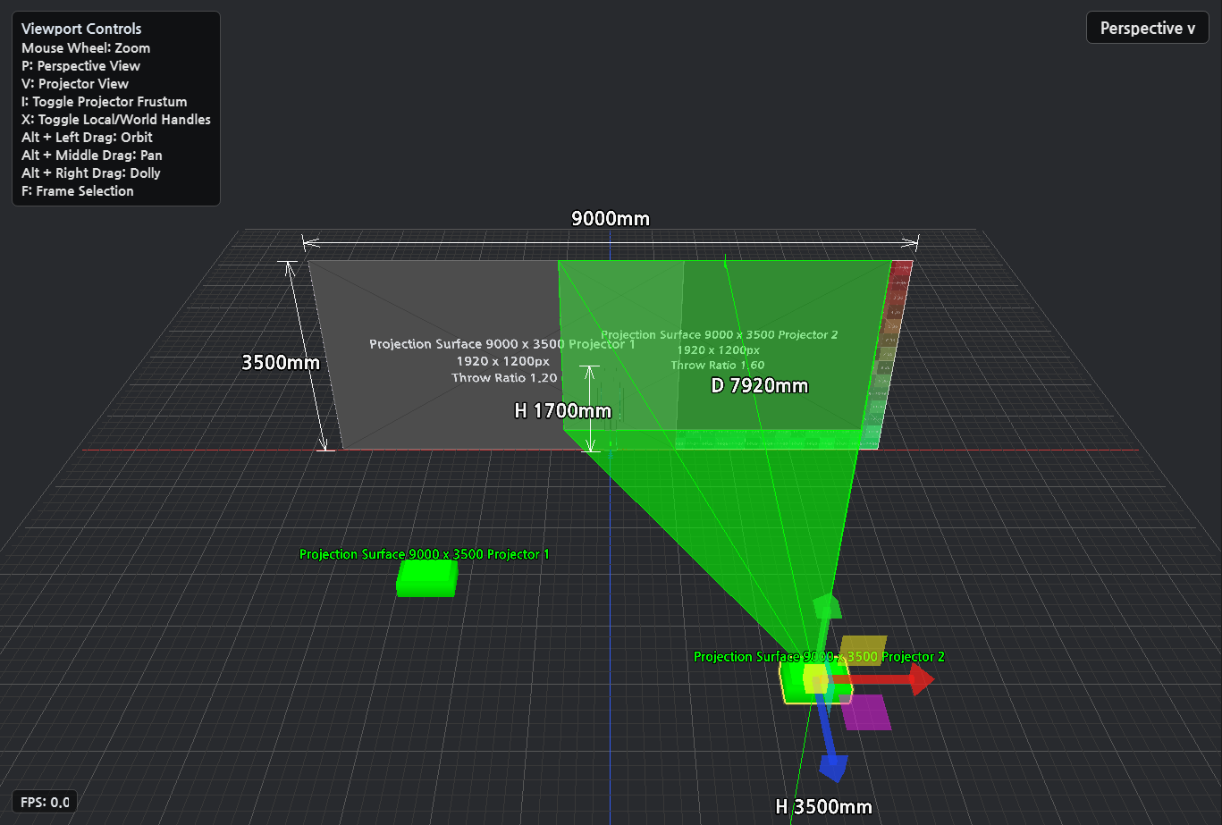Open the Perspective view dropdown
The width and height of the screenshot is (1222, 825).
tap(1147, 28)
